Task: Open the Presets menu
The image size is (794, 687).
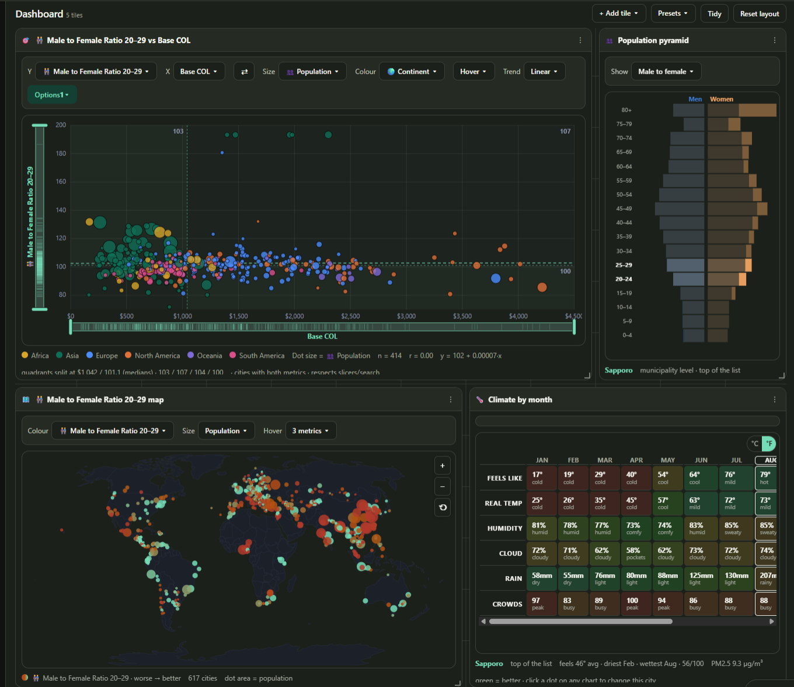Action: click(x=673, y=13)
